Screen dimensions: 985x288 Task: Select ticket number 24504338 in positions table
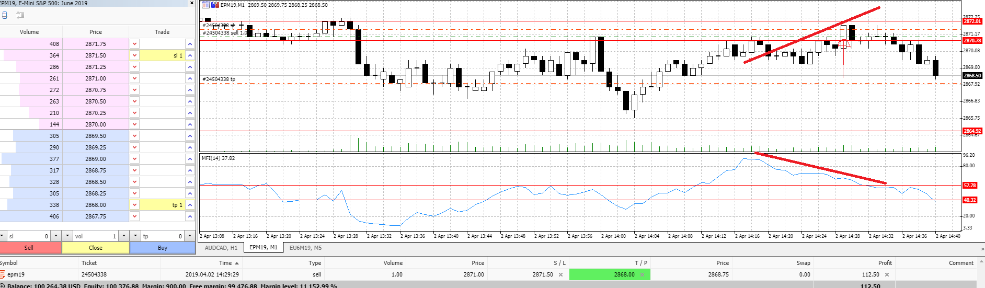click(x=94, y=274)
